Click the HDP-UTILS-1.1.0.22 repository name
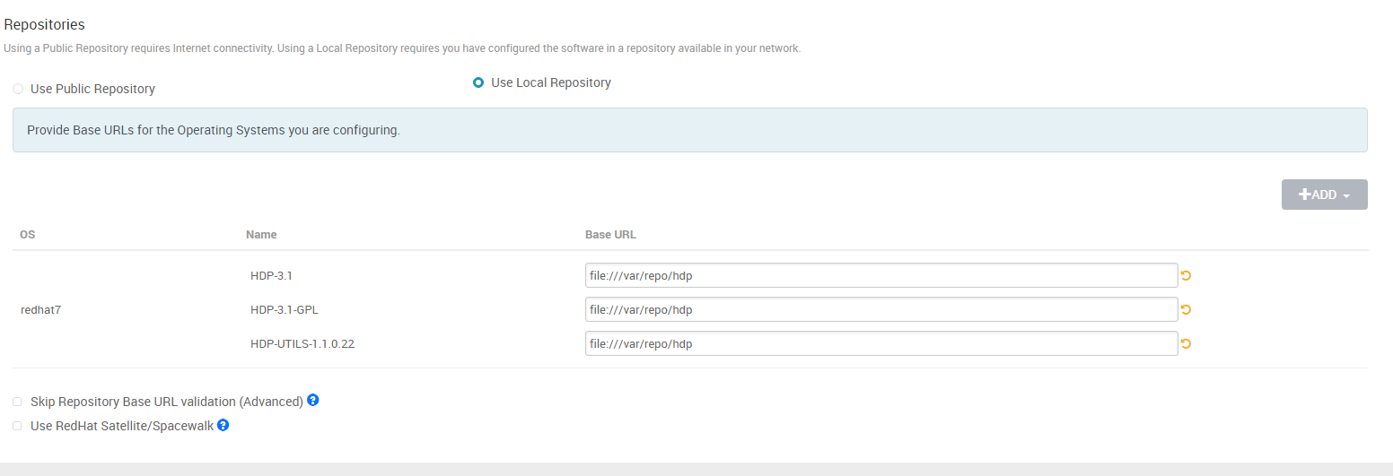The image size is (1393, 476). (302, 344)
